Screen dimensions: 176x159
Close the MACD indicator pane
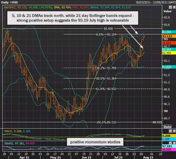click(x=174, y=131)
